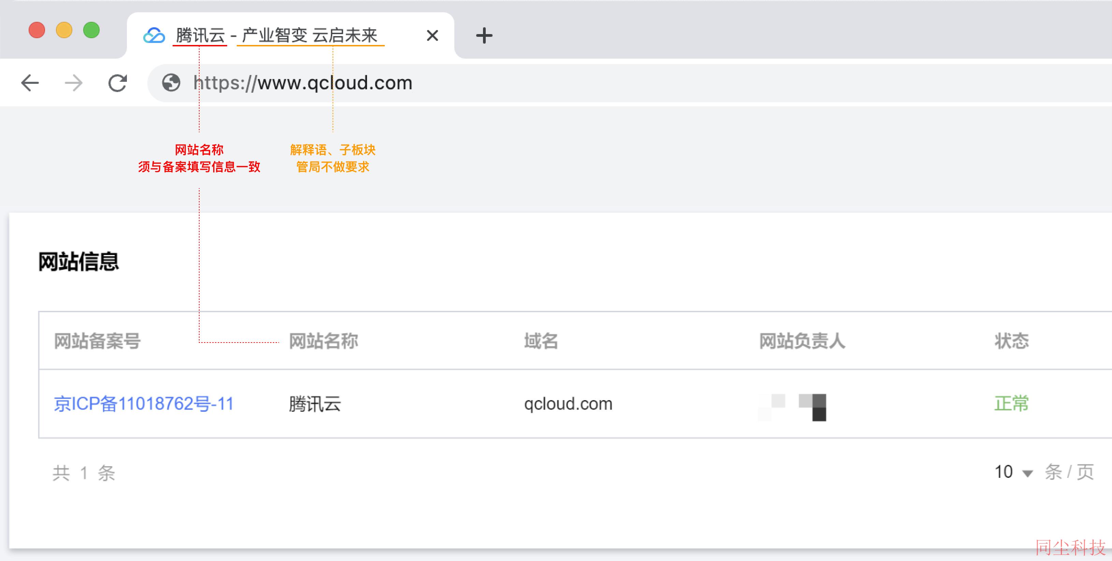Click the 共 1 条 total count text
The height and width of the screenshot is (561, 1112).
84,473
